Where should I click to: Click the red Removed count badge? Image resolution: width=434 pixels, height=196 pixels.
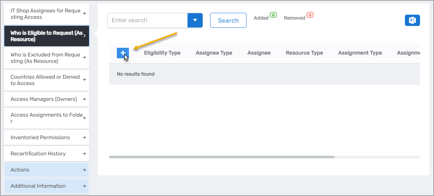tap(310, 15)
